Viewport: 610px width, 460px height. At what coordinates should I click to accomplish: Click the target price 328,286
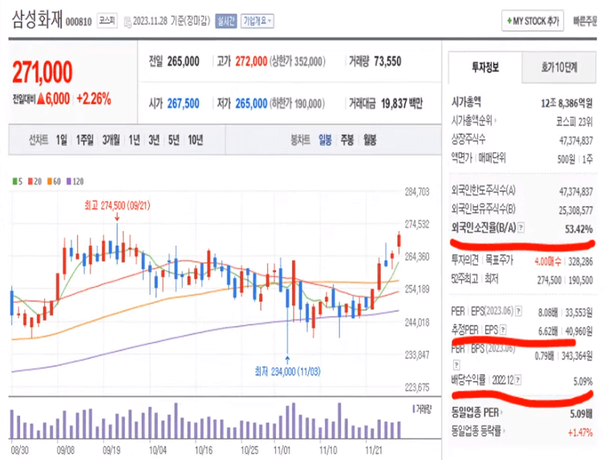(x=580, y=261)
